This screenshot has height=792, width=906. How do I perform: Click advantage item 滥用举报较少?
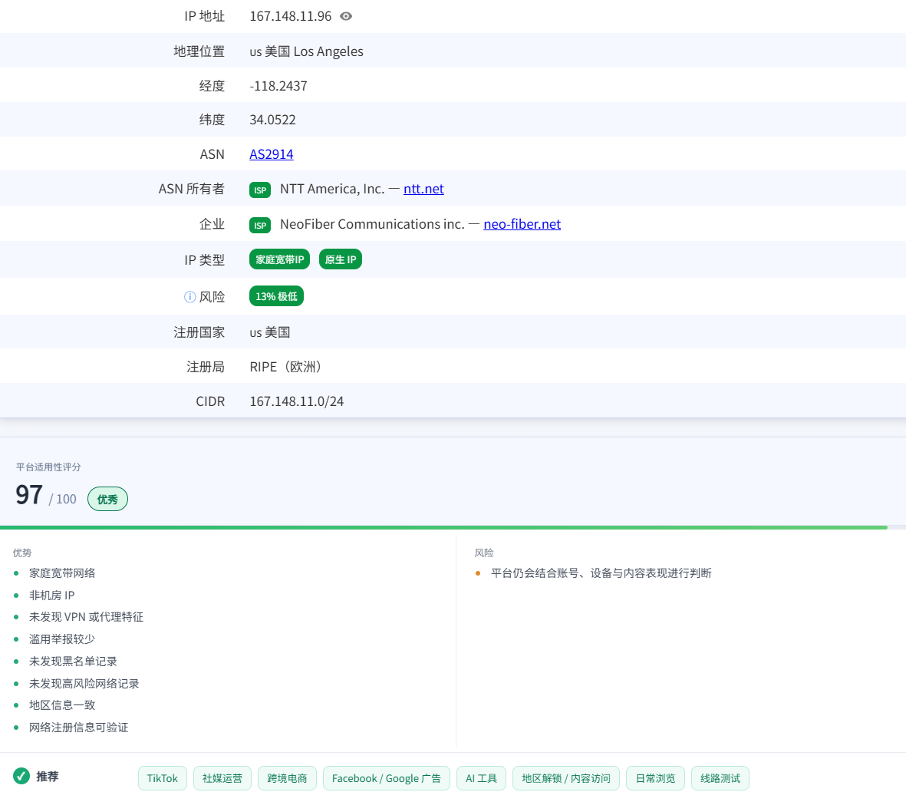62,639
